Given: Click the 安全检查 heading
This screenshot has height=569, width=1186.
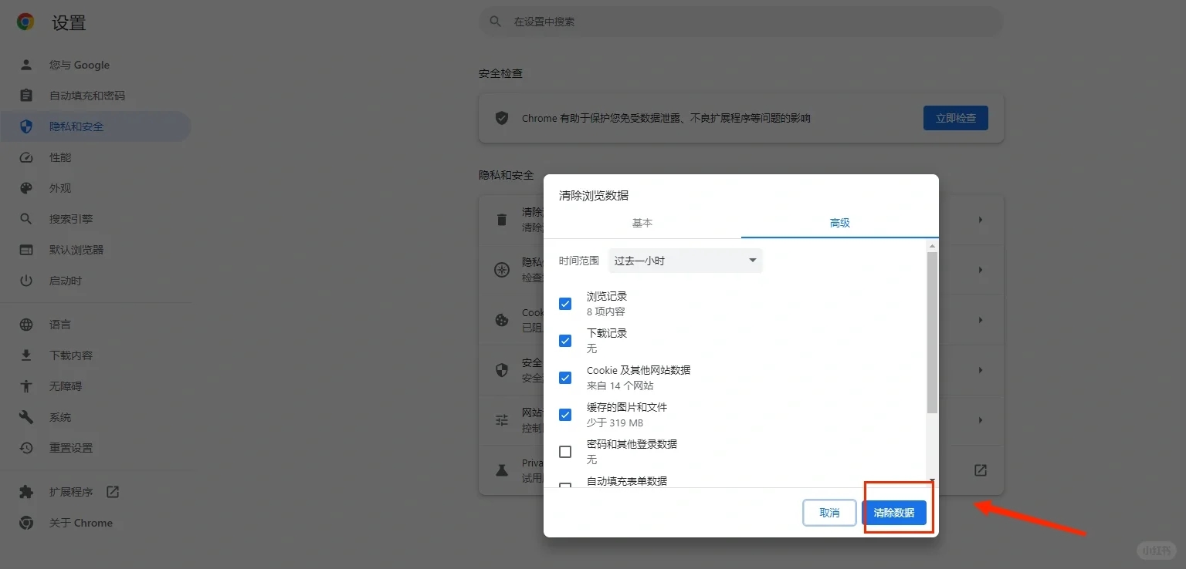Looking at the screenshot, I should pos(501,73).
